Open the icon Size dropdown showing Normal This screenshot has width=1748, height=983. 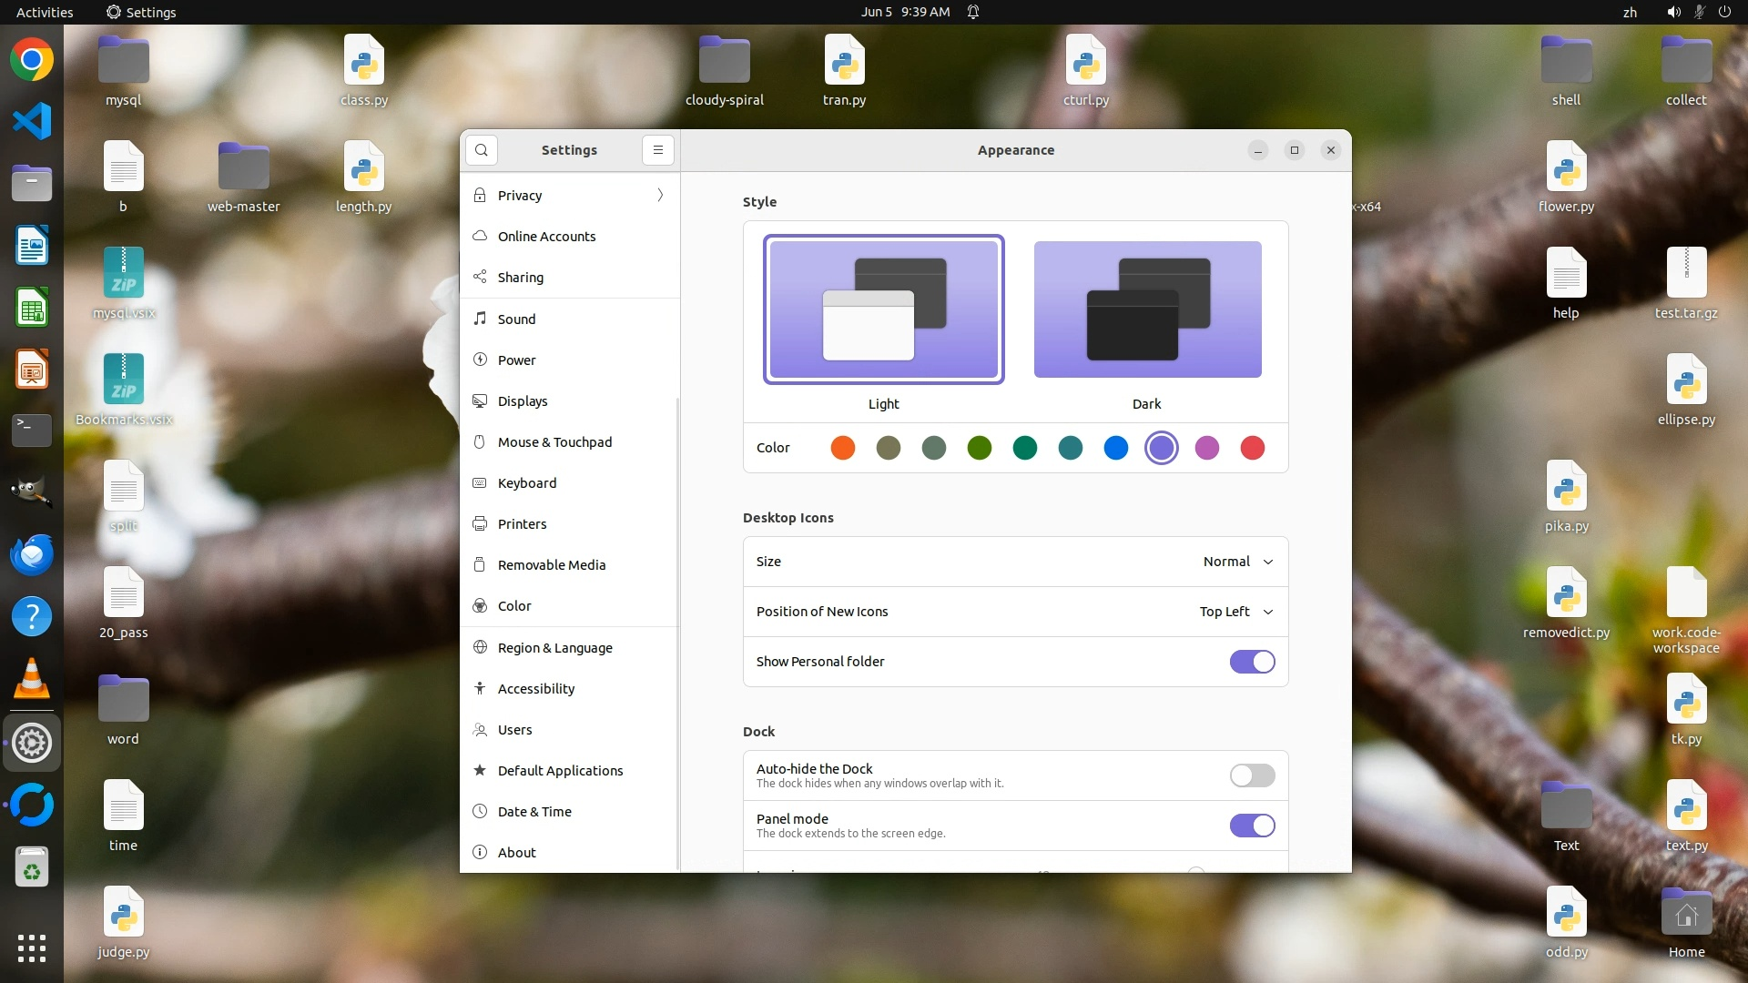point(1237,562)
